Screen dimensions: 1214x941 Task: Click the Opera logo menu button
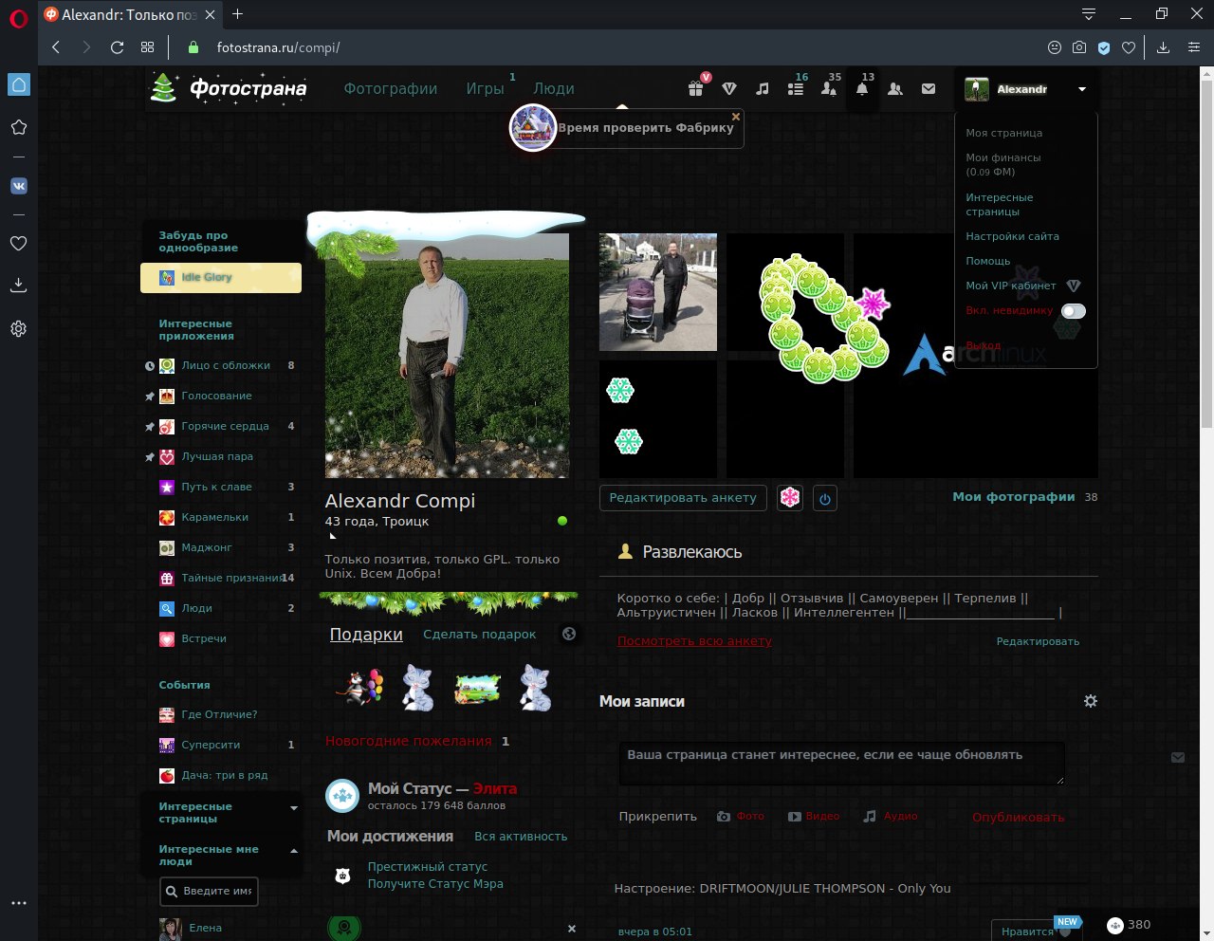[x=18, y=20]
